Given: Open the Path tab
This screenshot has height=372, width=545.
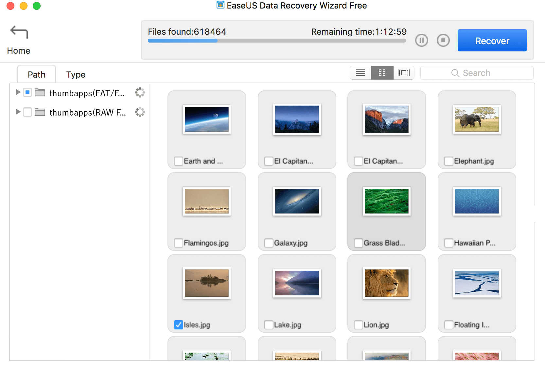Looking at the screenshot, I should [37, 74].
